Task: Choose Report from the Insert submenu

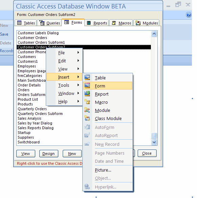Action: click(x=107, y=94)
